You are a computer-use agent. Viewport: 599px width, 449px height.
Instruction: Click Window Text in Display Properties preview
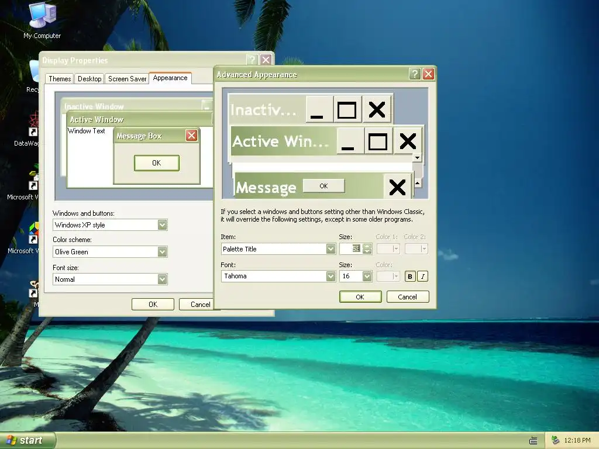(87, 131)
